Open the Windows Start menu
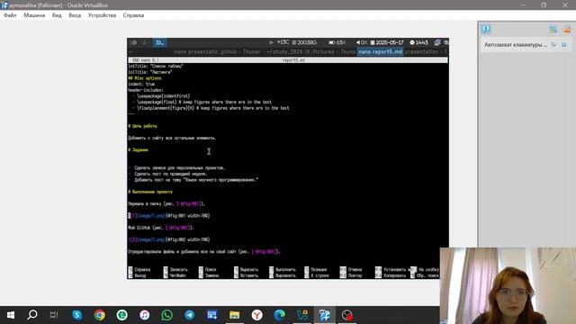This screenshot has height=324, width=576. point(11,315)
